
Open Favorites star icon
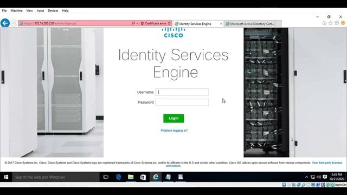pyautogui.click(x=330, y=23)
